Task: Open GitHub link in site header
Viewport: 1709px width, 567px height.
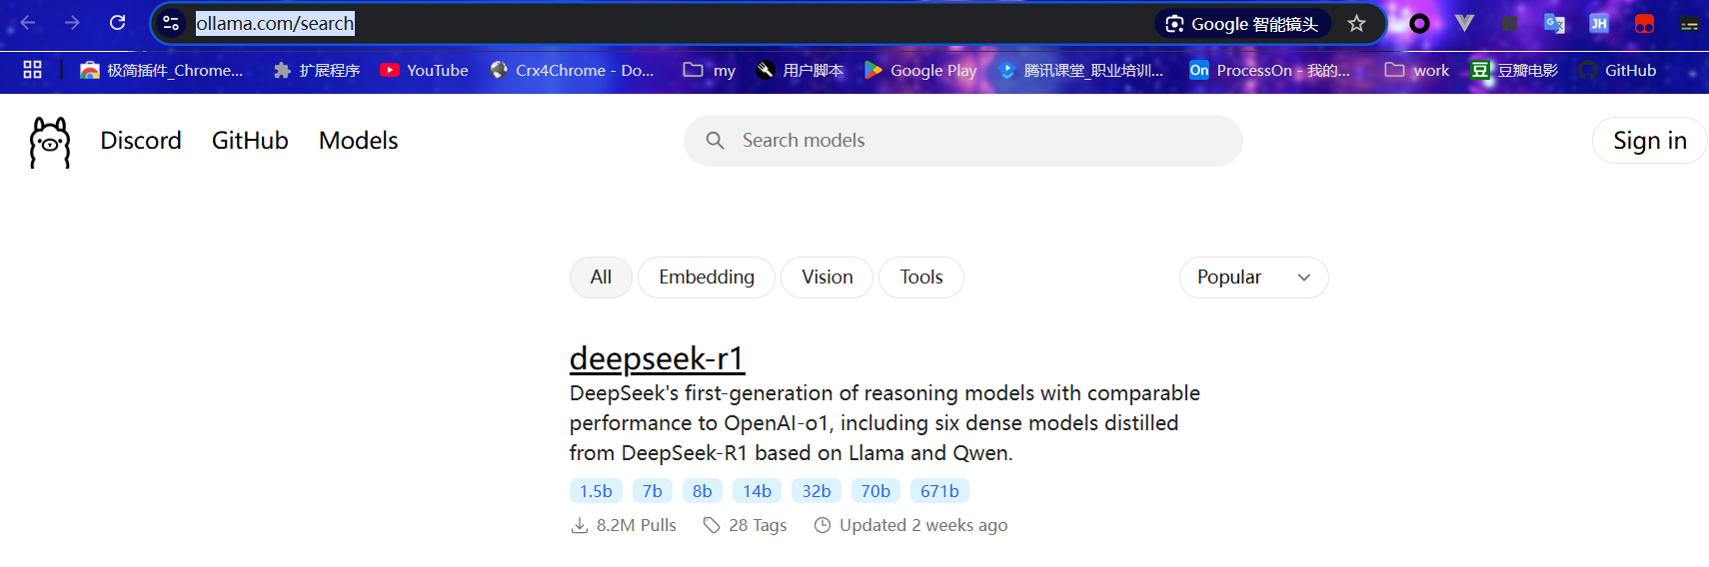Action: coord(250,141)
